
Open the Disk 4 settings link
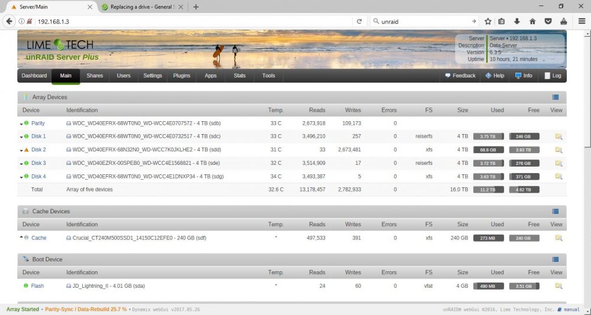38,176
